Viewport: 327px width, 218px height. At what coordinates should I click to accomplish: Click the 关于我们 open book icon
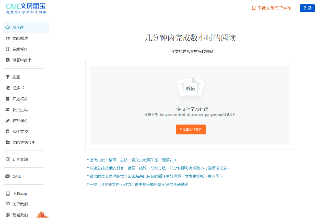[x=8, y=204]
